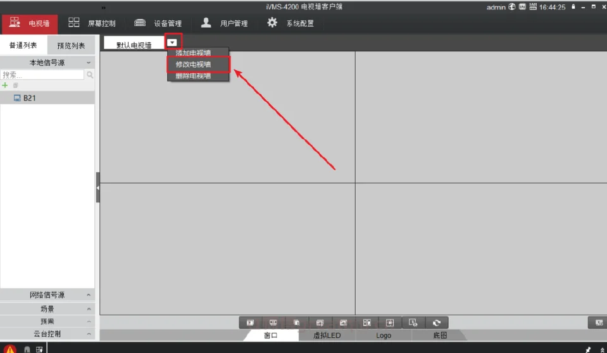Open the 屏幕控制 screen control module

coord(92,23)
